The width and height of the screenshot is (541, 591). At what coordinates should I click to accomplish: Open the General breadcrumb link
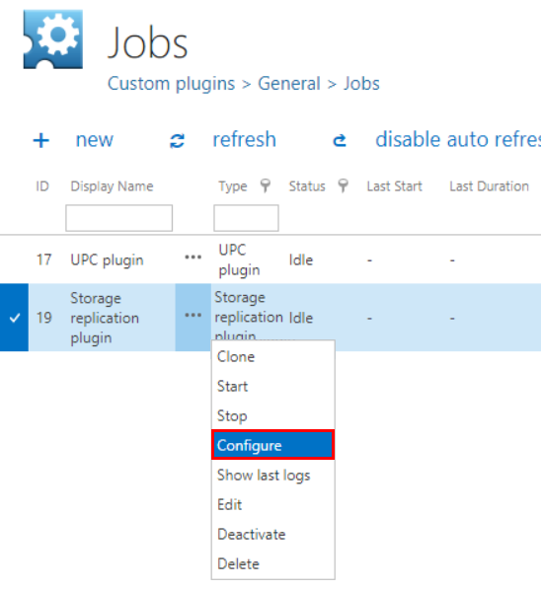(289, 84)
